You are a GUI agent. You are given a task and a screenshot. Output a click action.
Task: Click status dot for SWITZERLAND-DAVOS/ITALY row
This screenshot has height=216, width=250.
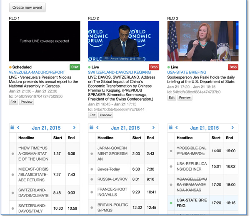tap(13, 208)
